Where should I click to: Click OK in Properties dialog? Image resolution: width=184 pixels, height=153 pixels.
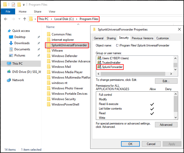(x=130, y=144)
